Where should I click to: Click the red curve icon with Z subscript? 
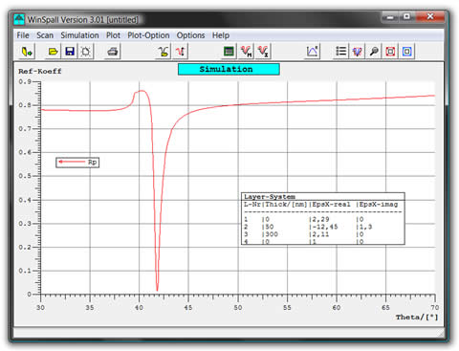(263, 52)
